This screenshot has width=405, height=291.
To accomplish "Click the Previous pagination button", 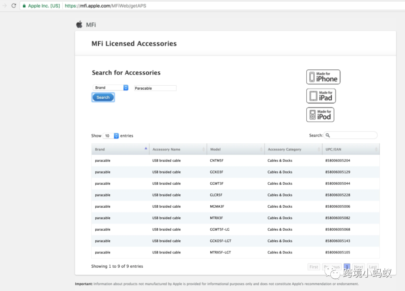I will 332,267.
